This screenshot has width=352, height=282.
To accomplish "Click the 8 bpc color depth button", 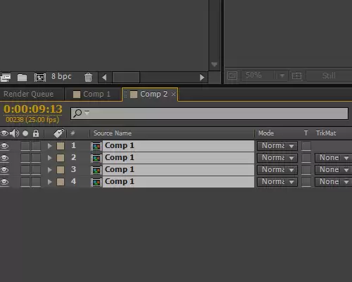I will click(61, 76).
